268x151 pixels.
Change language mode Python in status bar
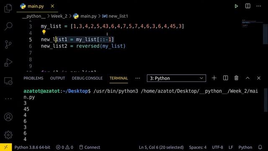245,147
